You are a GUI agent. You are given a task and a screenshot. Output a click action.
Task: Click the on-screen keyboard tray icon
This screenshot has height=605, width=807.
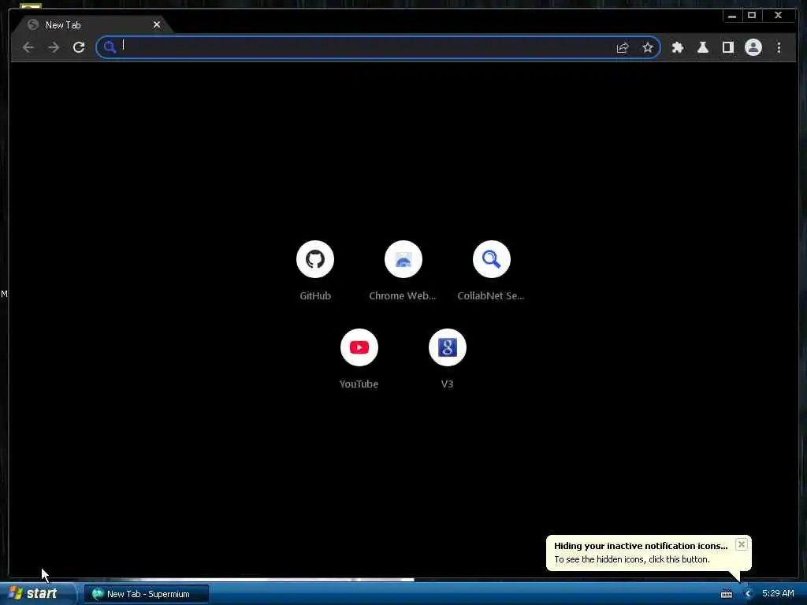pos(726,594)
